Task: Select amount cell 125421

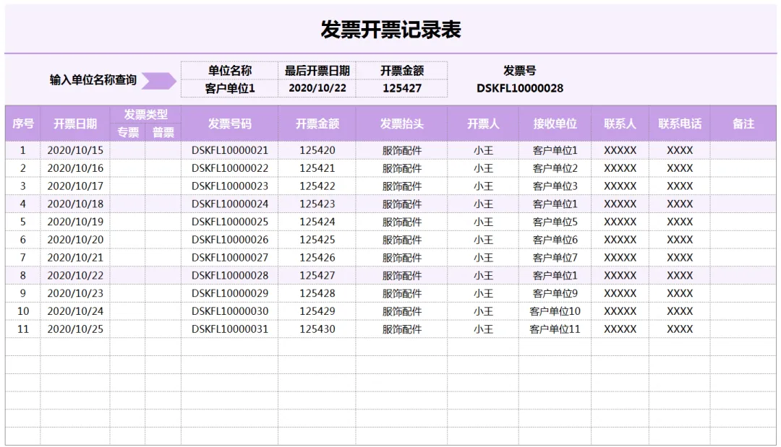Action: (317, 168)
